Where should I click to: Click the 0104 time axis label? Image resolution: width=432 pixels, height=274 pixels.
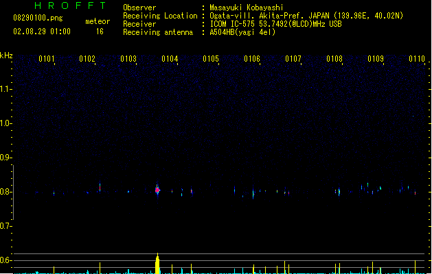(x=170, y=59)
